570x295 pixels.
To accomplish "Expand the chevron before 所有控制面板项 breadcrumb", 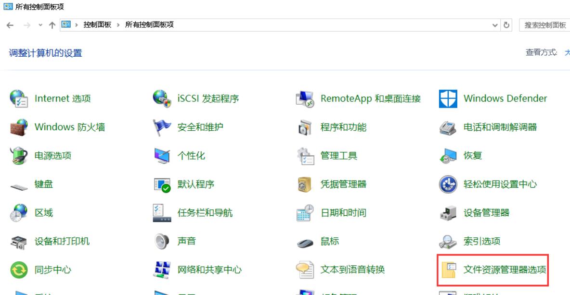I will coord(118,25).
